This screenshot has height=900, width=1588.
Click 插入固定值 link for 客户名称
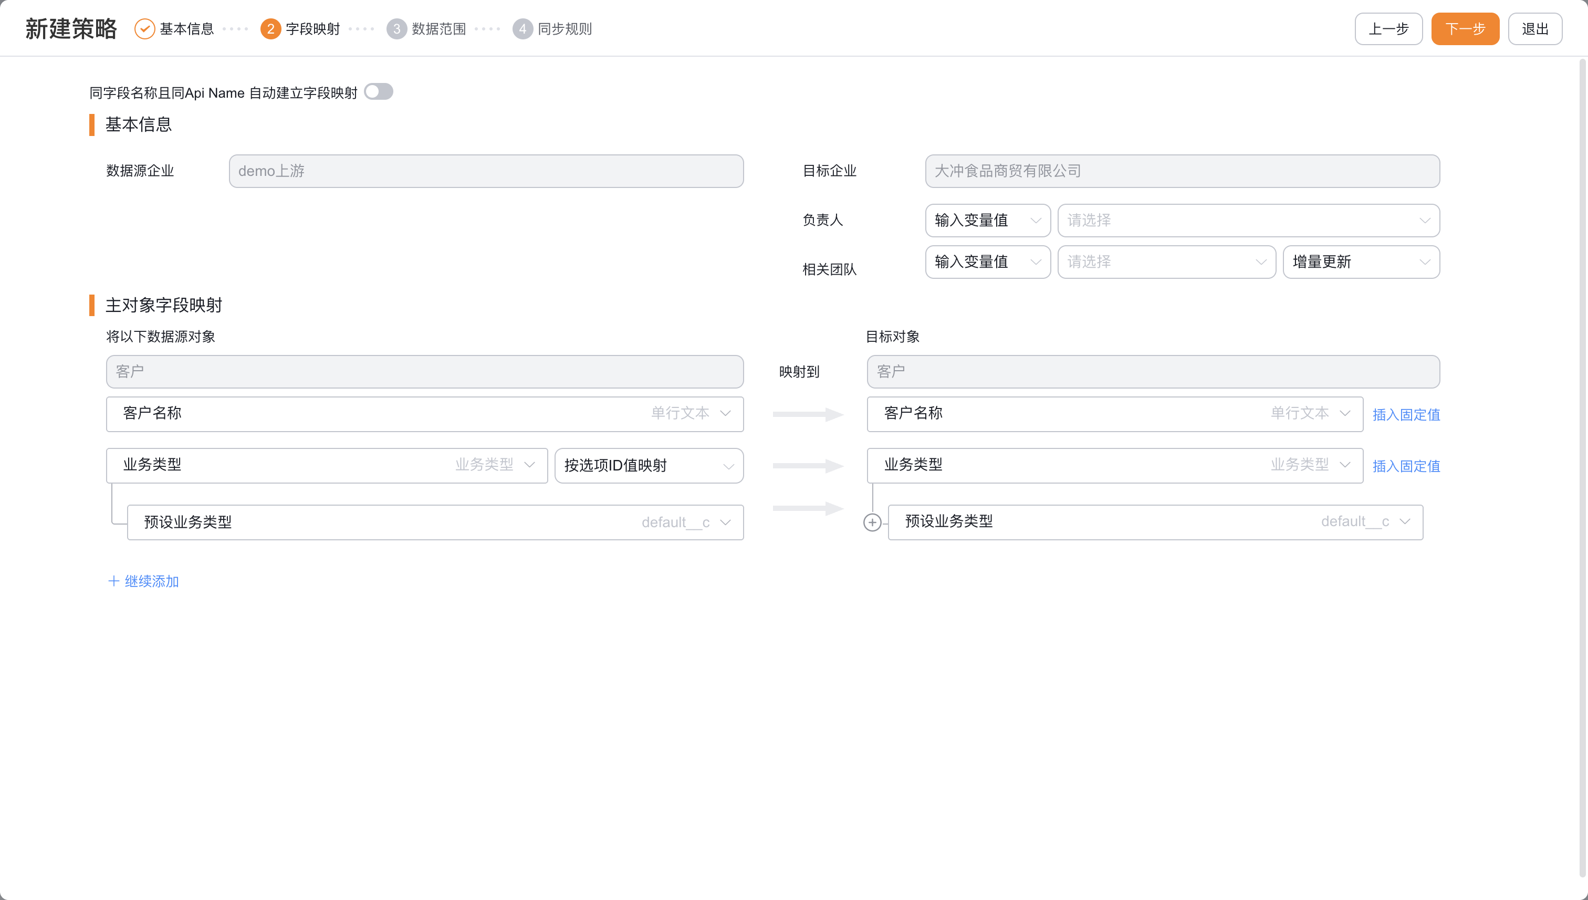click(1406, 415)
